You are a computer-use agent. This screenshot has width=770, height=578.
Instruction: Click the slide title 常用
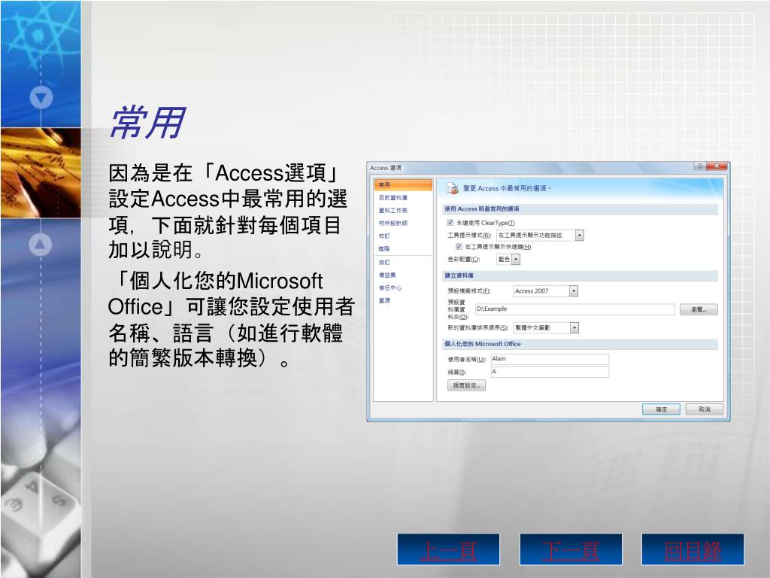[147, 123]
